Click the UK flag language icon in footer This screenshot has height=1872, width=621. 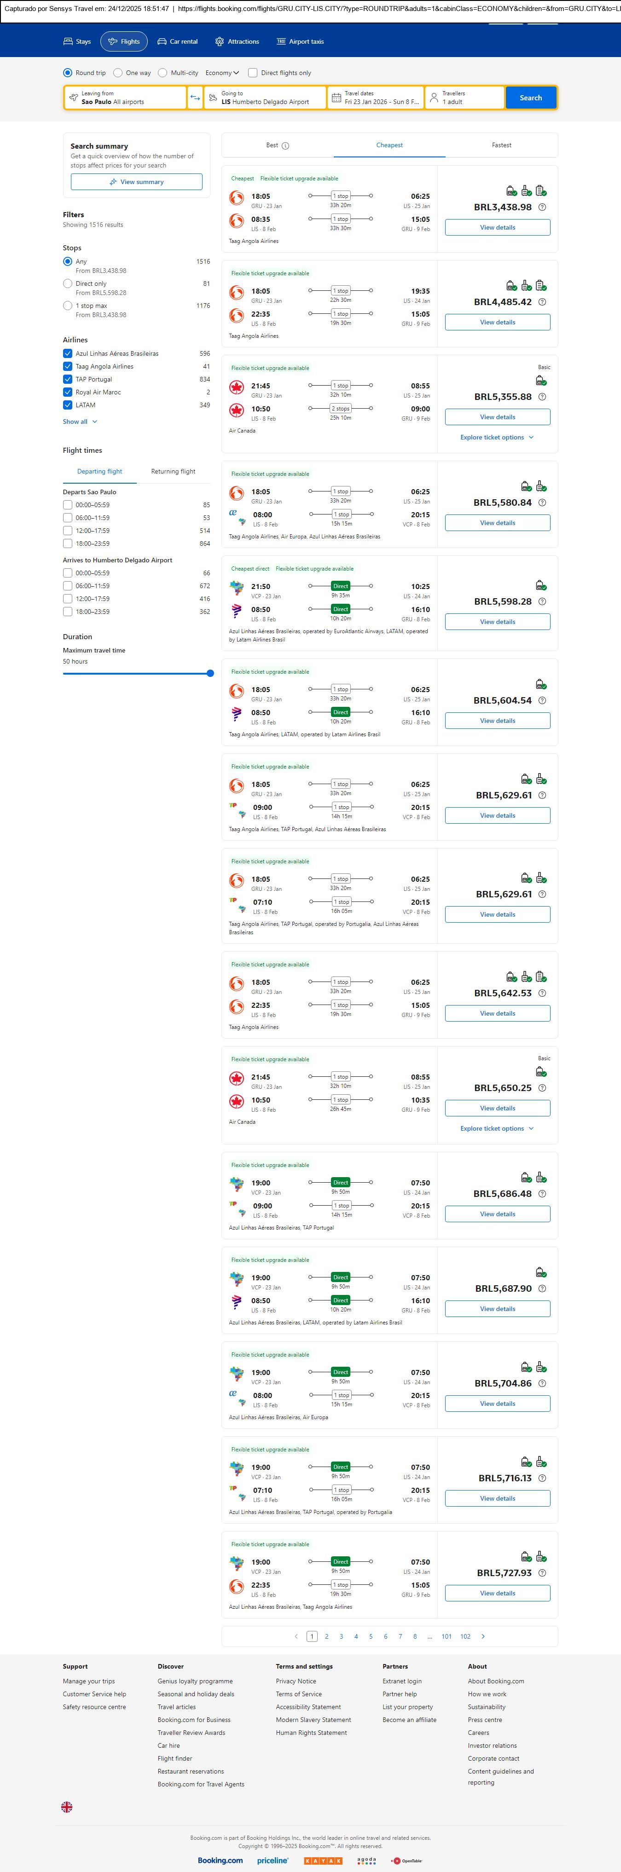pos(67,1807)
